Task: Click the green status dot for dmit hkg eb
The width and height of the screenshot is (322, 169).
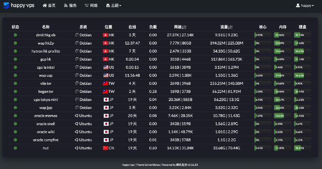Action: point(15,35)
